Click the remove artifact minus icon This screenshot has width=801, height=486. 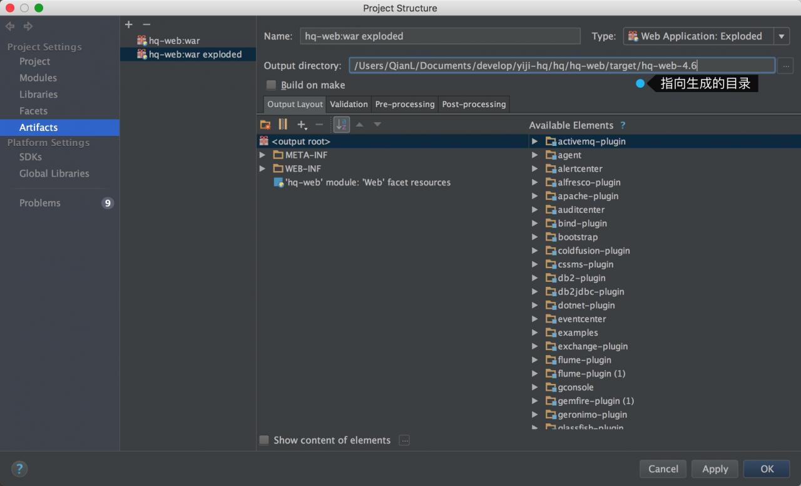click(x=146, y=24)
